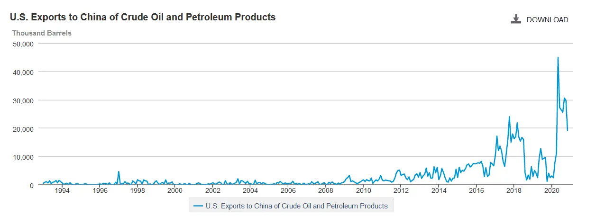Select the 1998 label on the x-axis

[138, 190]
